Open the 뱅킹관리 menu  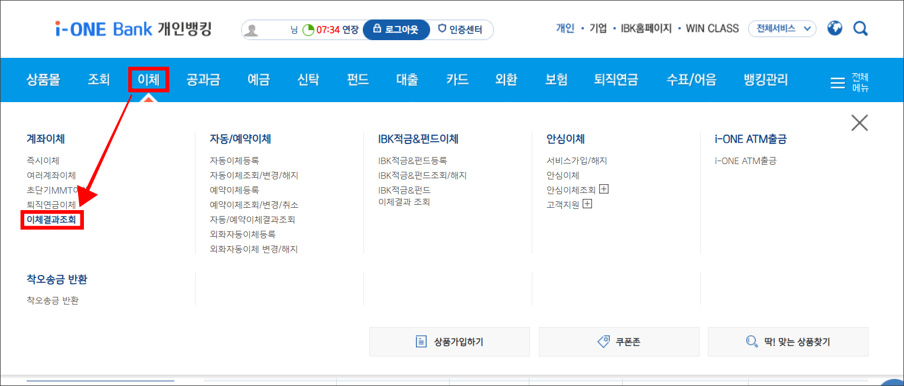click(x=766, y=80)
